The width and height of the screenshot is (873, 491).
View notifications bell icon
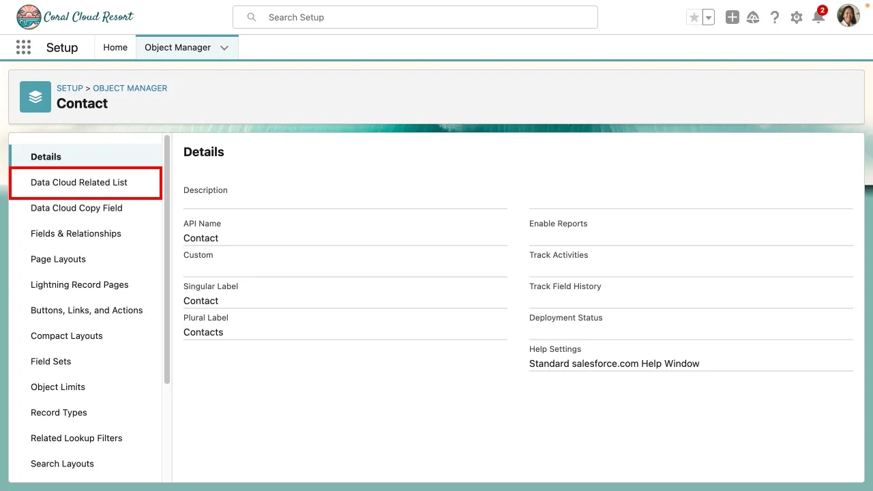818,18
